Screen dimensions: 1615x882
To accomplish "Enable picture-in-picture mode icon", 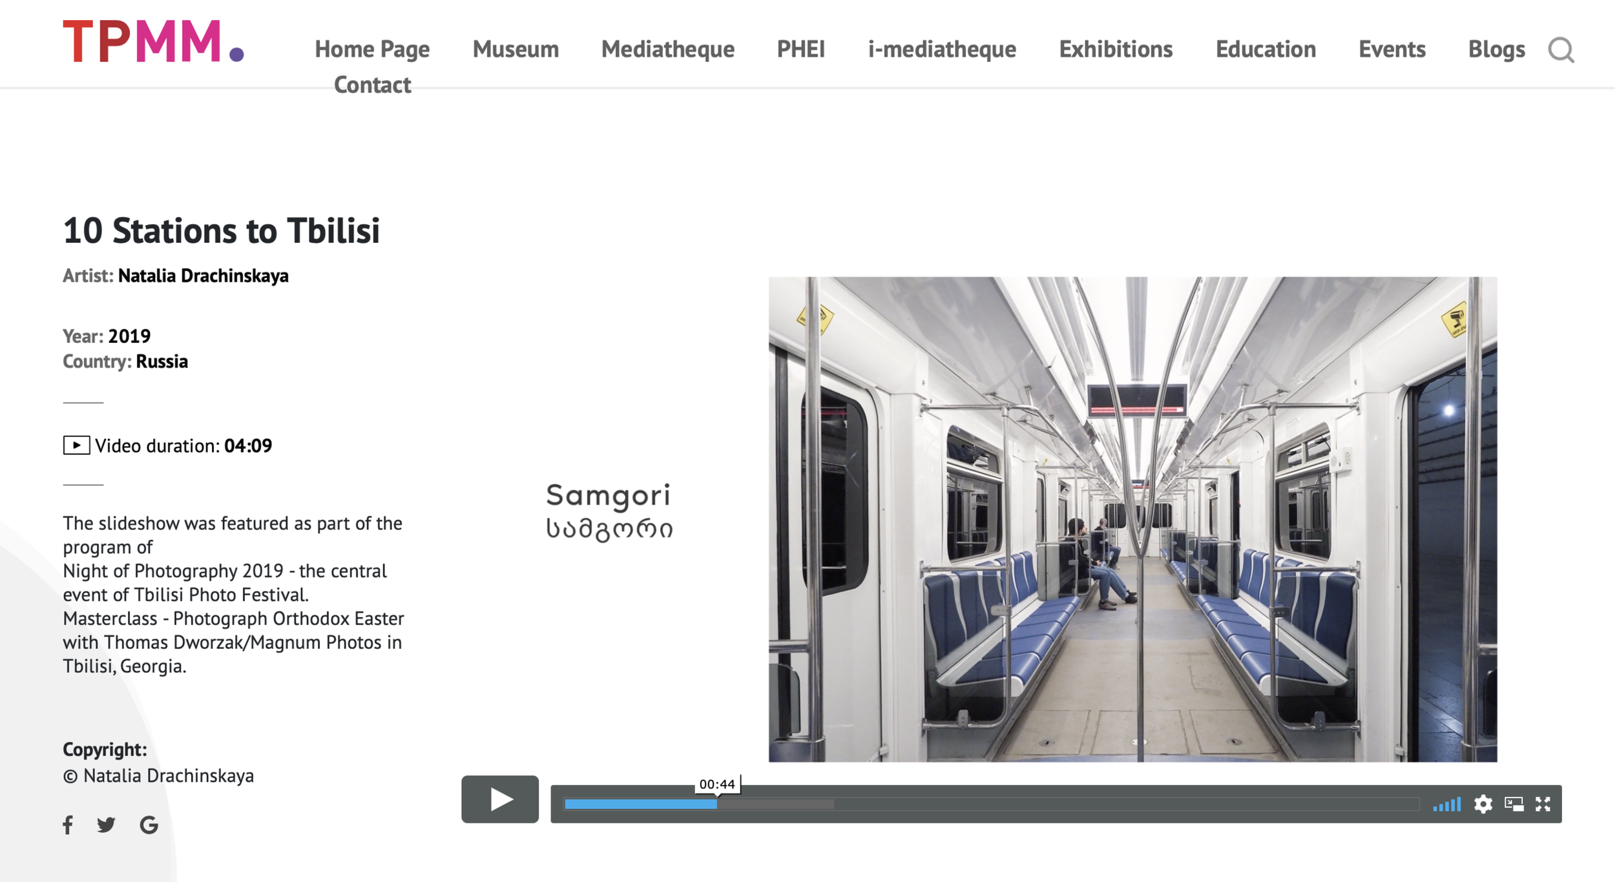I will pos(1514,804).
